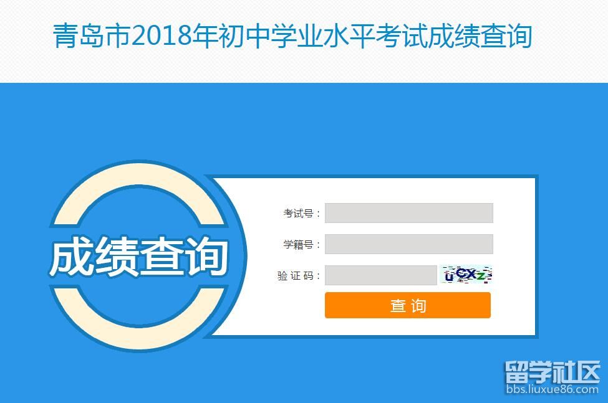Submit with the orange 查询 button

click(x=408, y=305)
